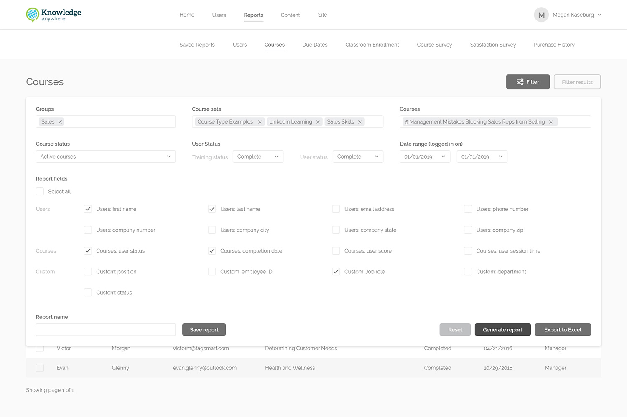Remove the Course Type Examples course set
This screenshot has width=627, height=417.
click(x=260, y=121)
